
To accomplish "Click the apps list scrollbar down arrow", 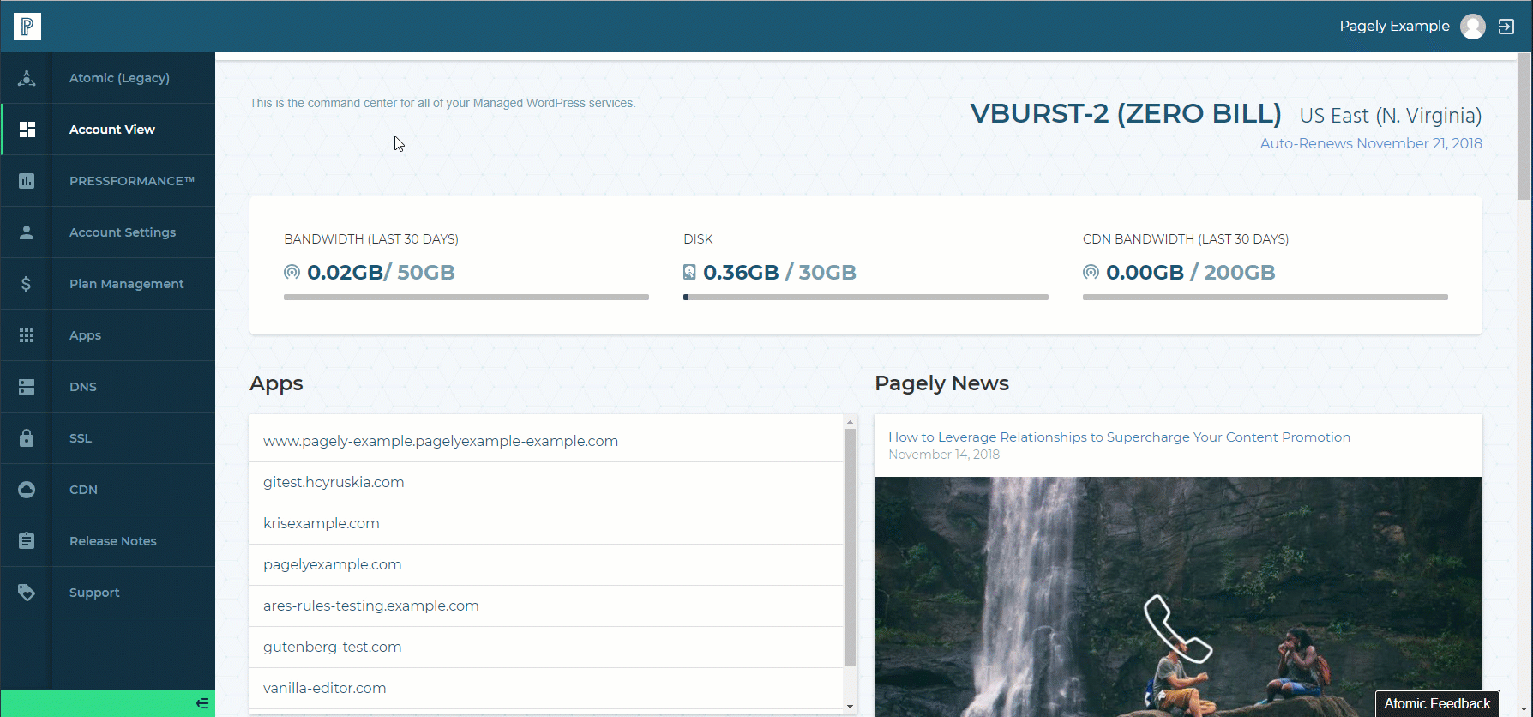I will tap(851, 707).
